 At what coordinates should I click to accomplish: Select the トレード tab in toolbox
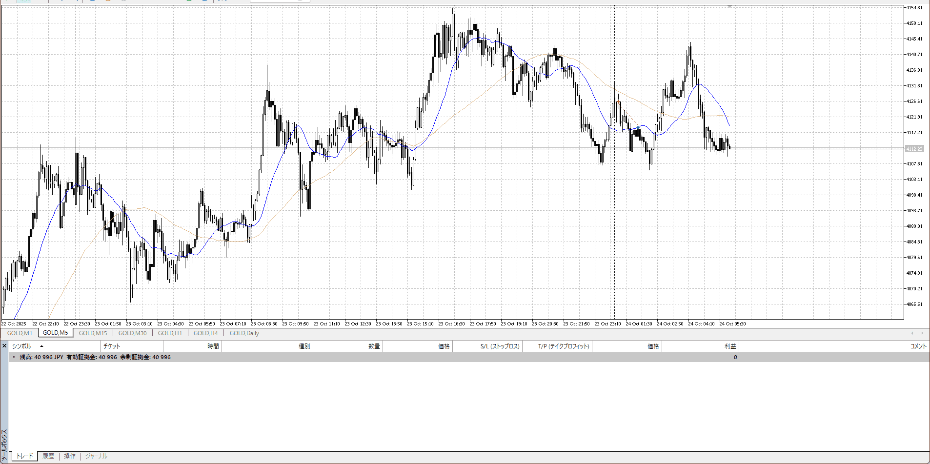[x=25, y=456]
